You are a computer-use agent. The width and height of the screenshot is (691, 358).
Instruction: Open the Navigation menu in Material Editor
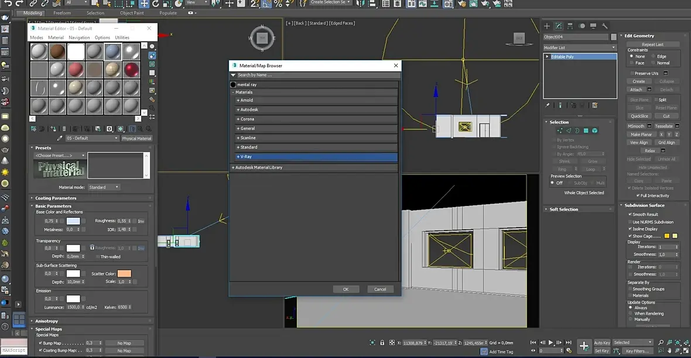pyautogui.click(x=79, y=37)
